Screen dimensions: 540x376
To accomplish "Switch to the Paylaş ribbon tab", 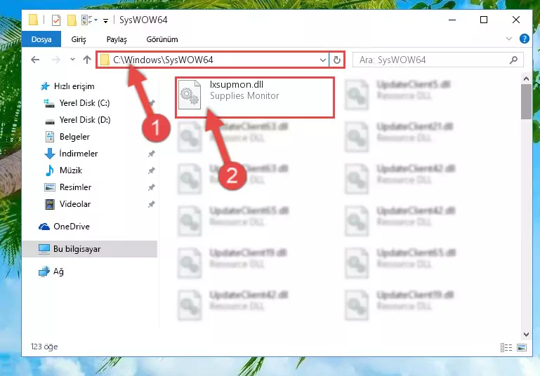I will (x=117, y=39).
